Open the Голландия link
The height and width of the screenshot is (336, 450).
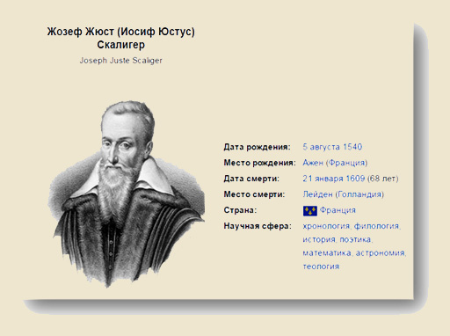point(359,194)
